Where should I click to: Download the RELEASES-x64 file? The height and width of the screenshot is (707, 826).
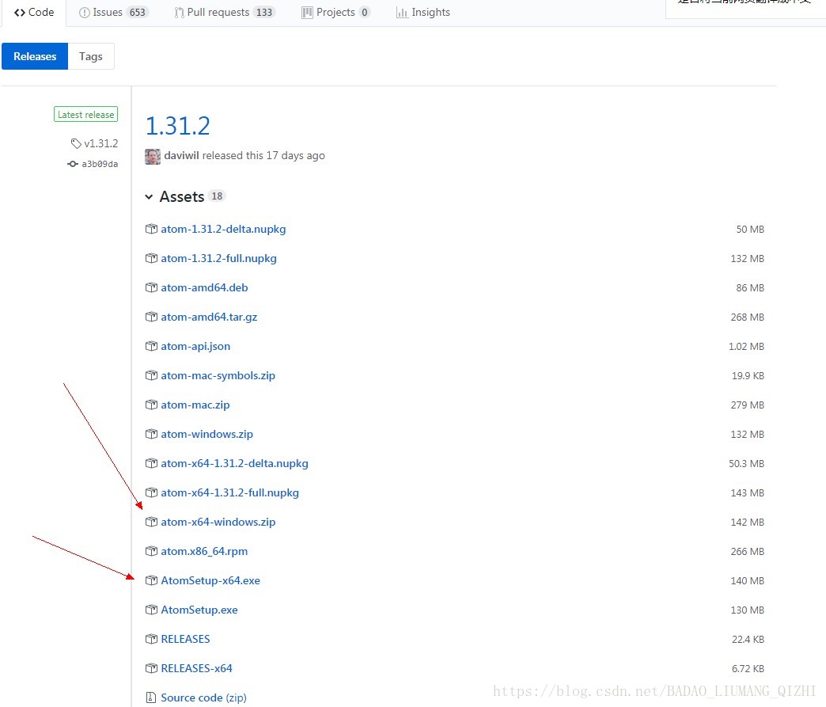196,668
